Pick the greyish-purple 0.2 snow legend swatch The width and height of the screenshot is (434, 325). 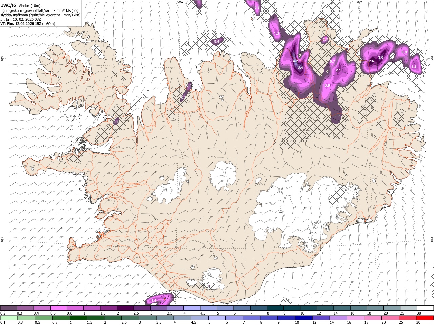(x=9, y=308)
